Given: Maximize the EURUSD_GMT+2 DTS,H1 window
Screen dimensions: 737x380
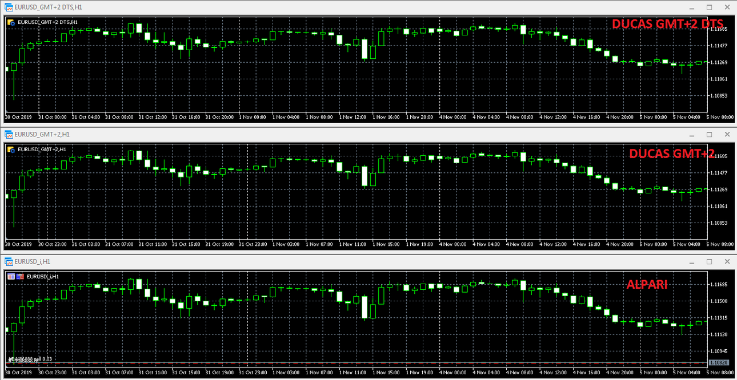Looking at the screenshot, I should click(x=710, y=7).
